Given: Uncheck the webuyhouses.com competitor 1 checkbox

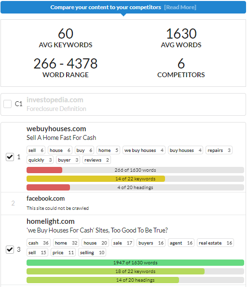Looking at the screenshot, I should pos(10,157).
